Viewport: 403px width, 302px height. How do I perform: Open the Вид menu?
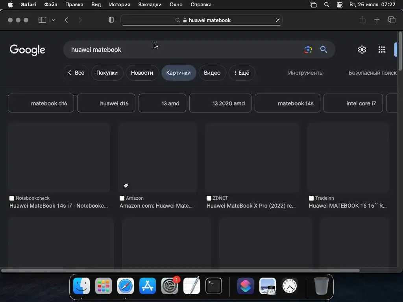96,5
